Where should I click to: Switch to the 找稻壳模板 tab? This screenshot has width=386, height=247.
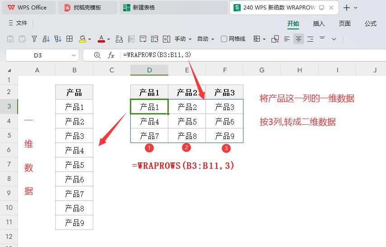pos(87,8)
